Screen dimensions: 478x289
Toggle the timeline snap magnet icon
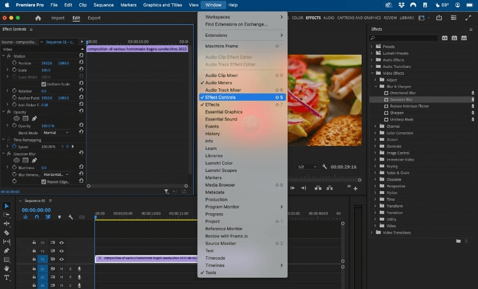[x=37, y=217]
